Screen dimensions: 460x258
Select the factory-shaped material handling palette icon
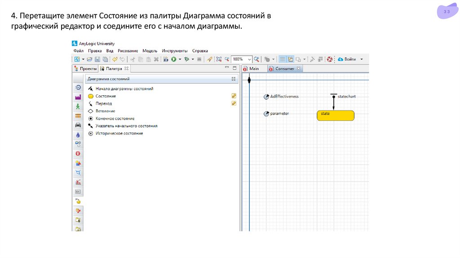pos(78,97)
